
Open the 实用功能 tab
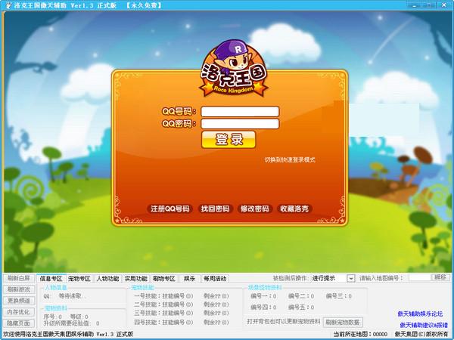click(135, 279)
